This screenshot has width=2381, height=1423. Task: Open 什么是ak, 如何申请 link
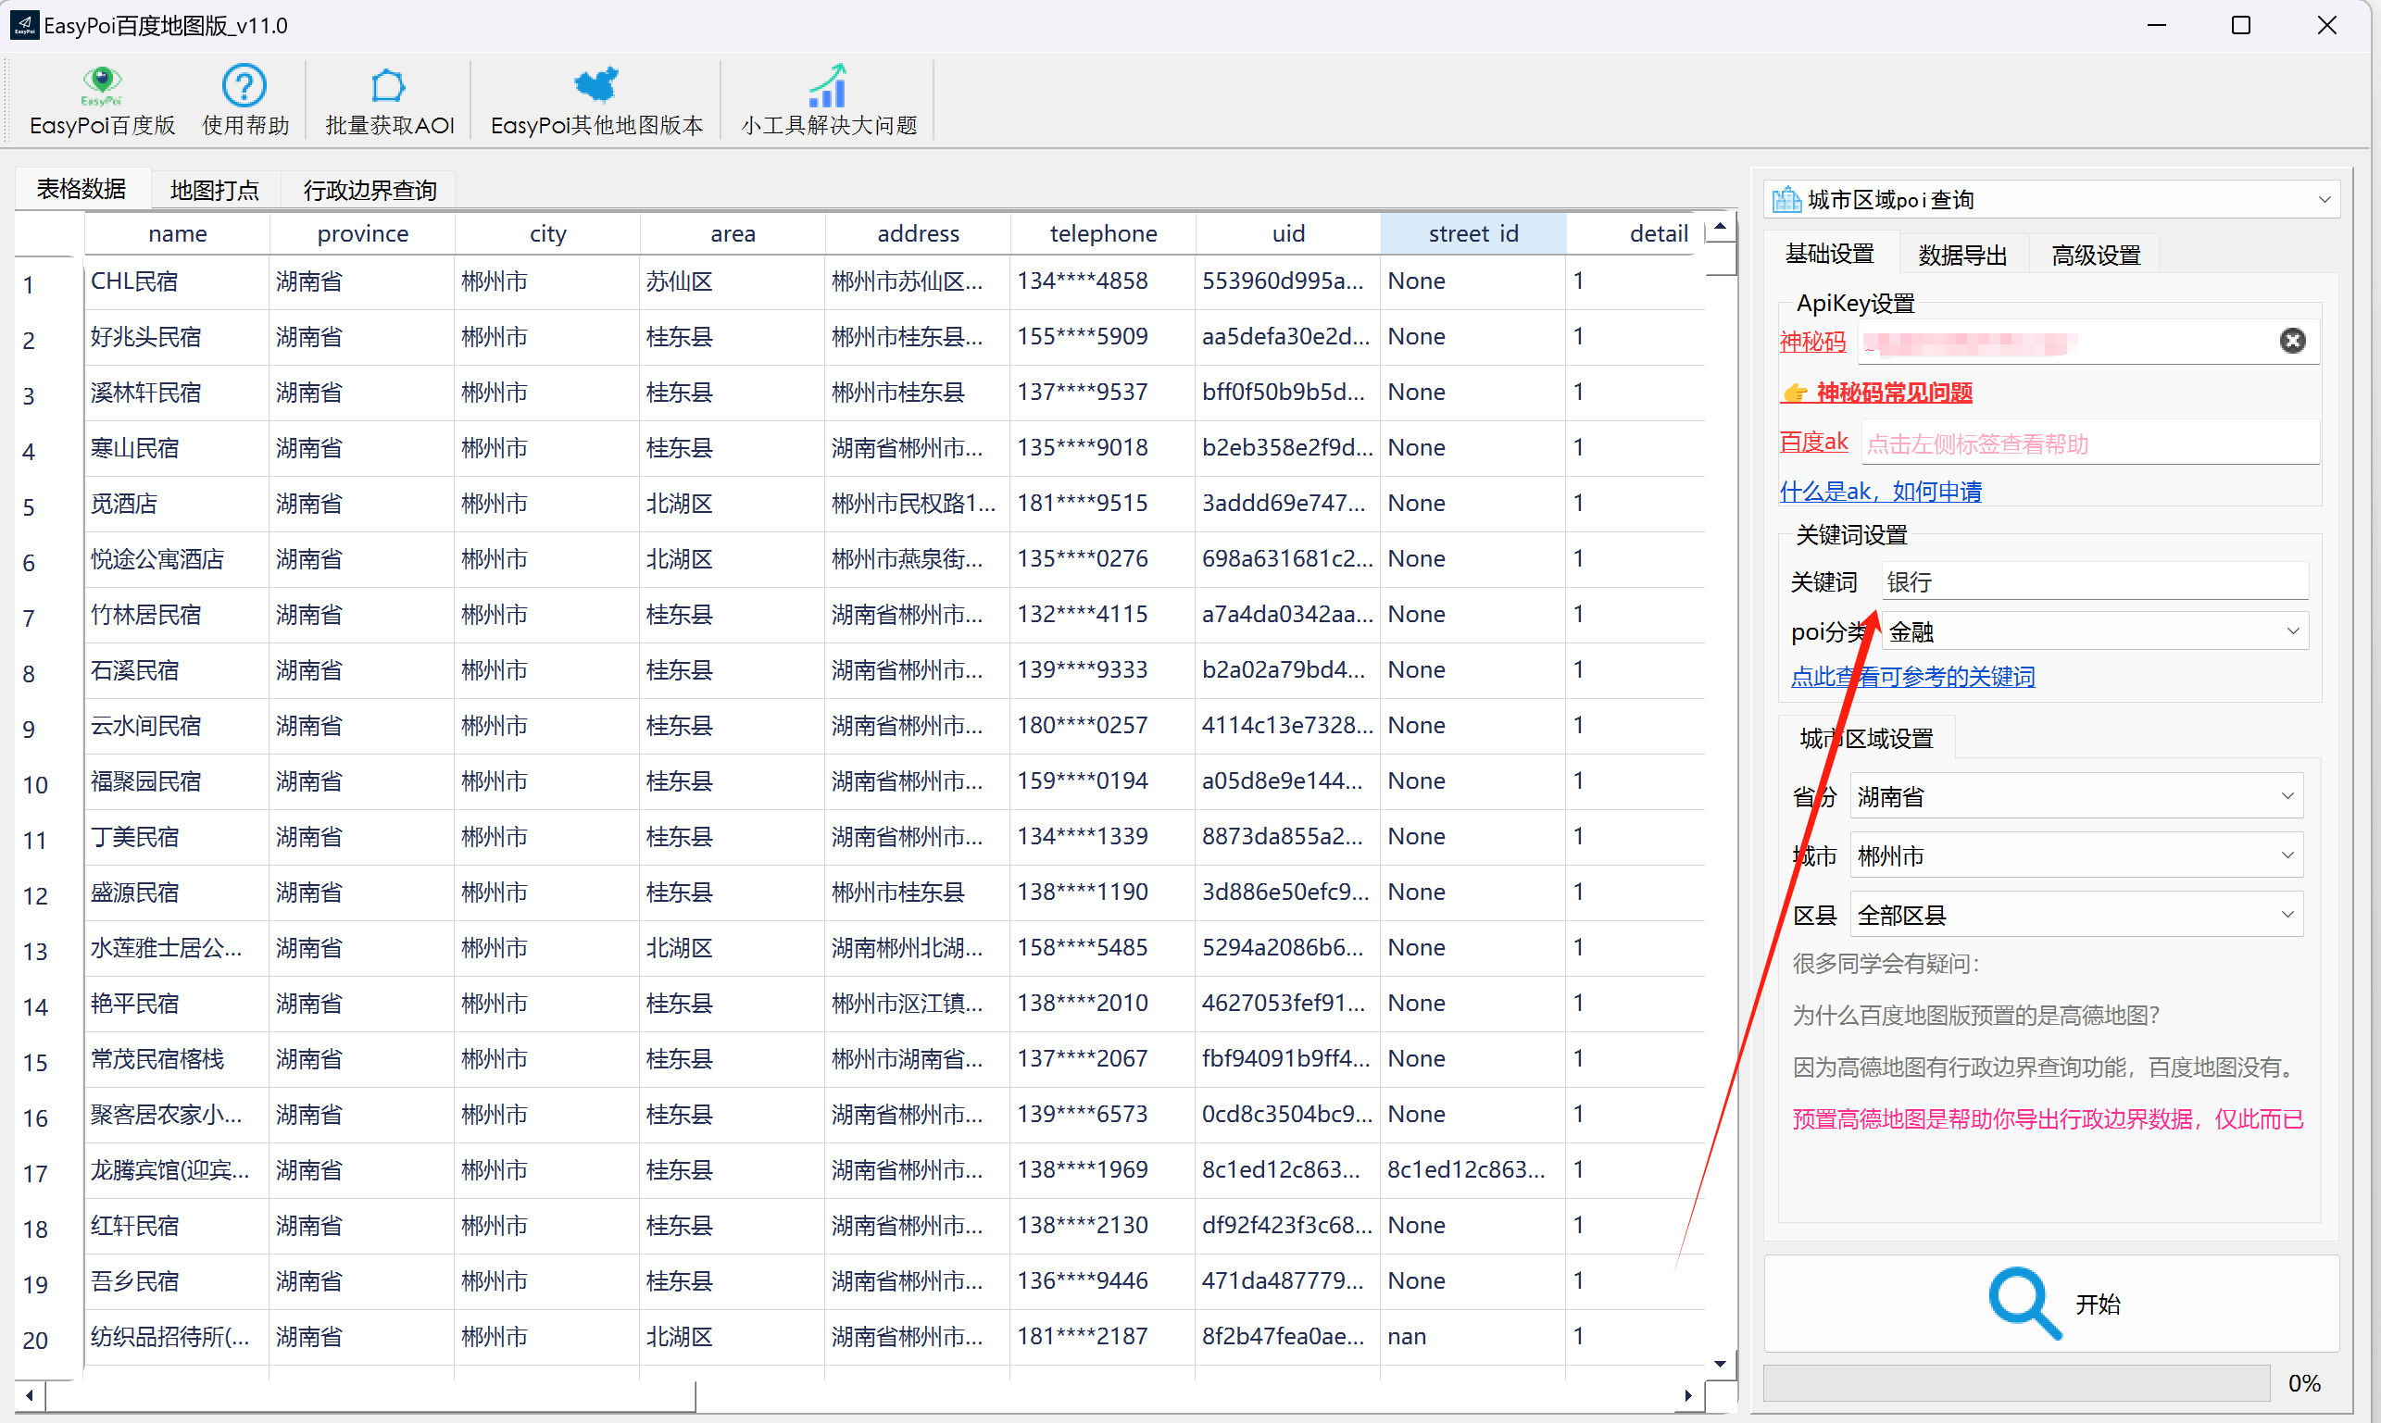click(1880, 492)
